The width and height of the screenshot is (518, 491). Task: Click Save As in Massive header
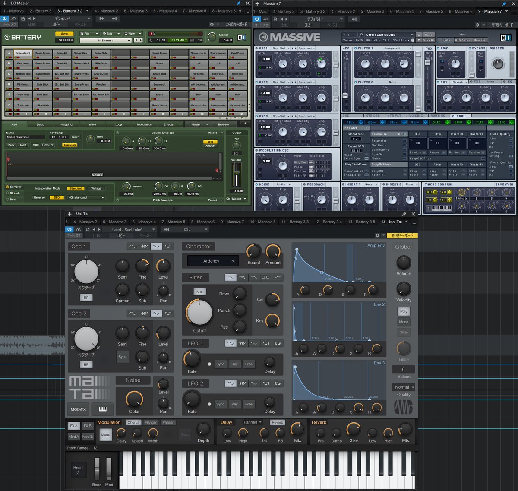click(x=429, y=40)
